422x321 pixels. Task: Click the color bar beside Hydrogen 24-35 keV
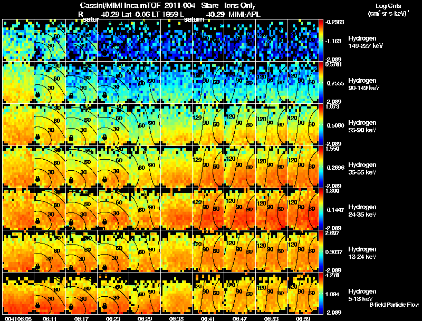click(x=321, y=209)
